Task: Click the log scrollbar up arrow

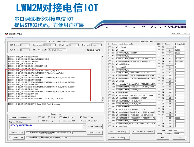Action: click(x=102, y=56)
